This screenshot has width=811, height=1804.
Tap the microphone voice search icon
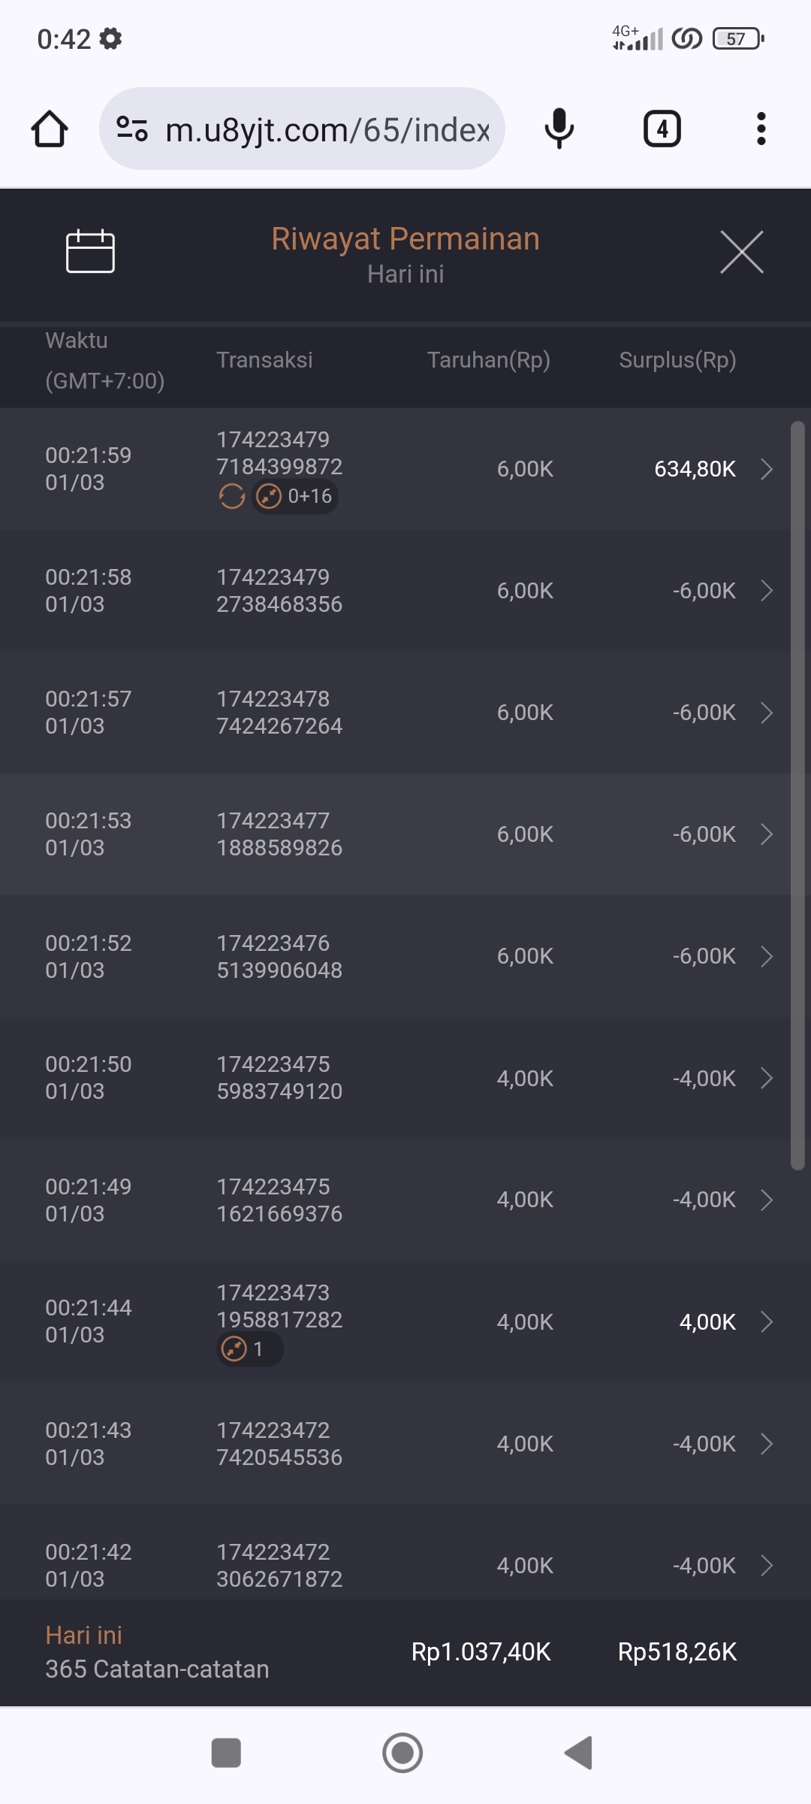559,129
